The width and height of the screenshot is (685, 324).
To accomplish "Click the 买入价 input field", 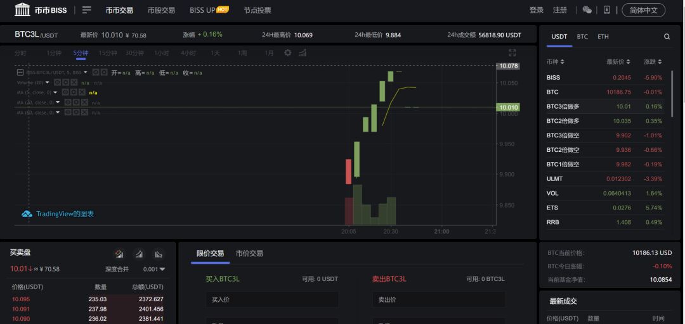I will 271,300.
